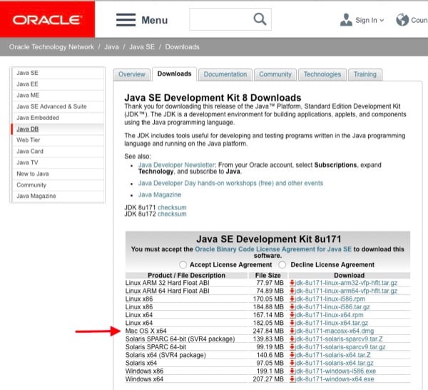Screen dimensions: 428x390
Task: Download jdk-8u171-macosx-x64.dmg file link
Action: coord(335,331)
